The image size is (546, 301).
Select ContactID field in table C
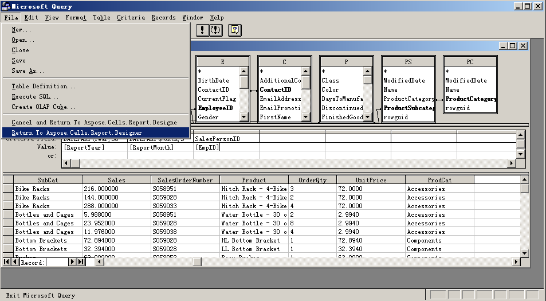tap(275, 89)
